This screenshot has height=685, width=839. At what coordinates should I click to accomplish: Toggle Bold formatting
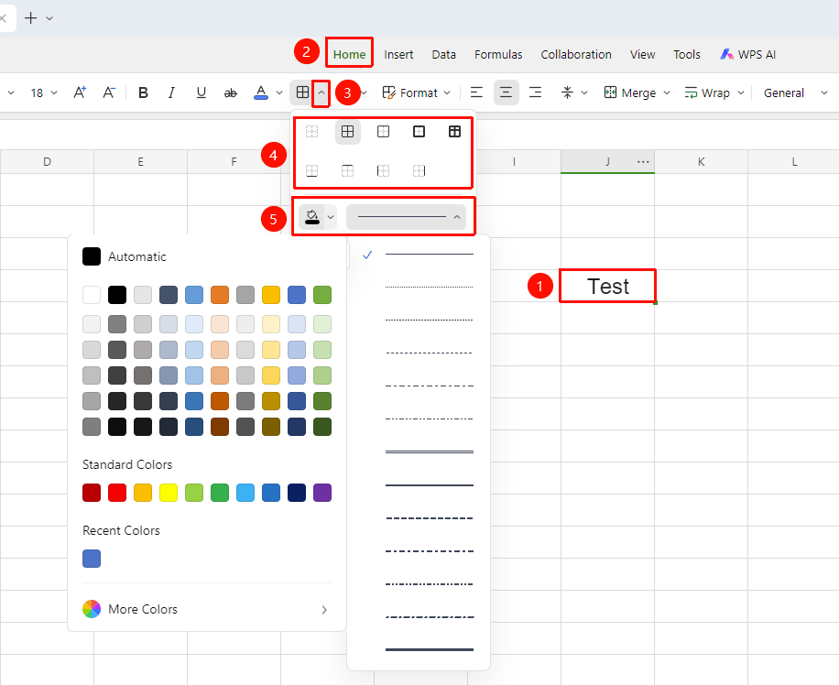tap(143, 92)
